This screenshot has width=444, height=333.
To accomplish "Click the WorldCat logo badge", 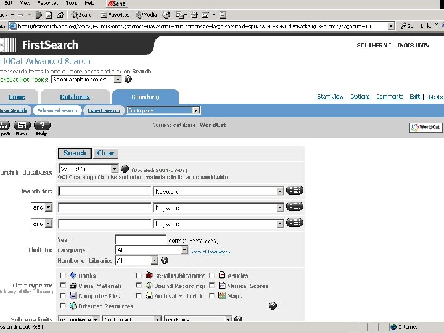I will (x=425, y=128).
